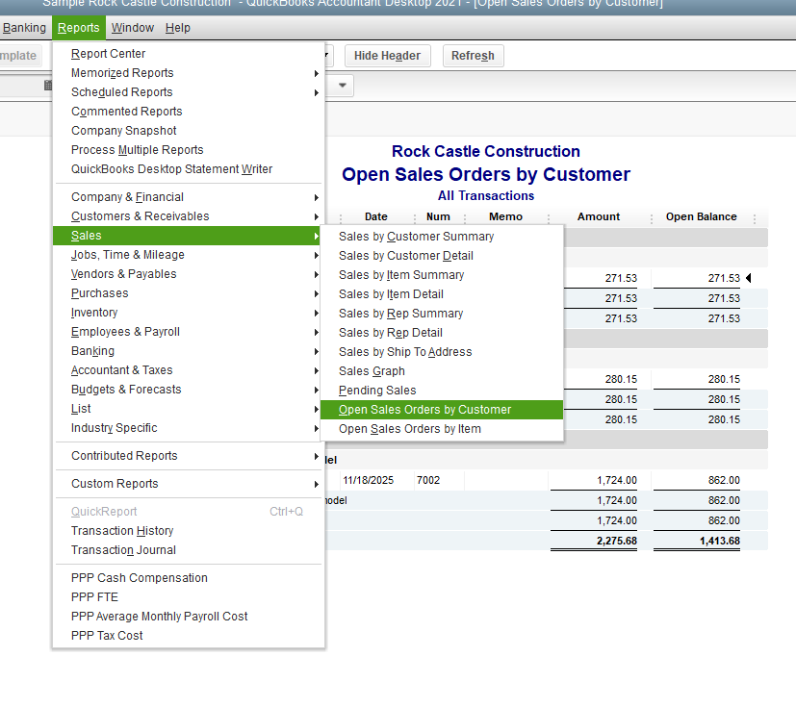Open the Window menu

point(133,27)
